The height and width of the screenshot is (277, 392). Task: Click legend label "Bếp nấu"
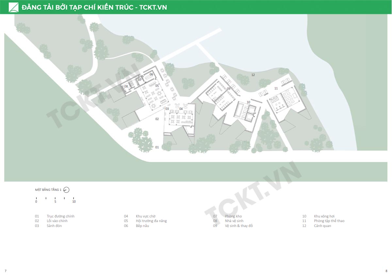click(x=142, y=226)
